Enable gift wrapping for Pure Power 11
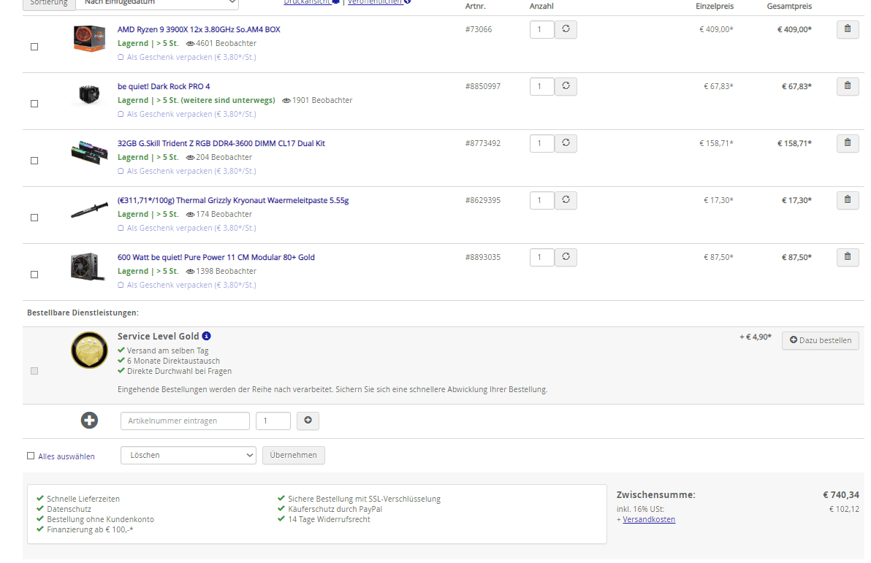 tap(121, 285)
